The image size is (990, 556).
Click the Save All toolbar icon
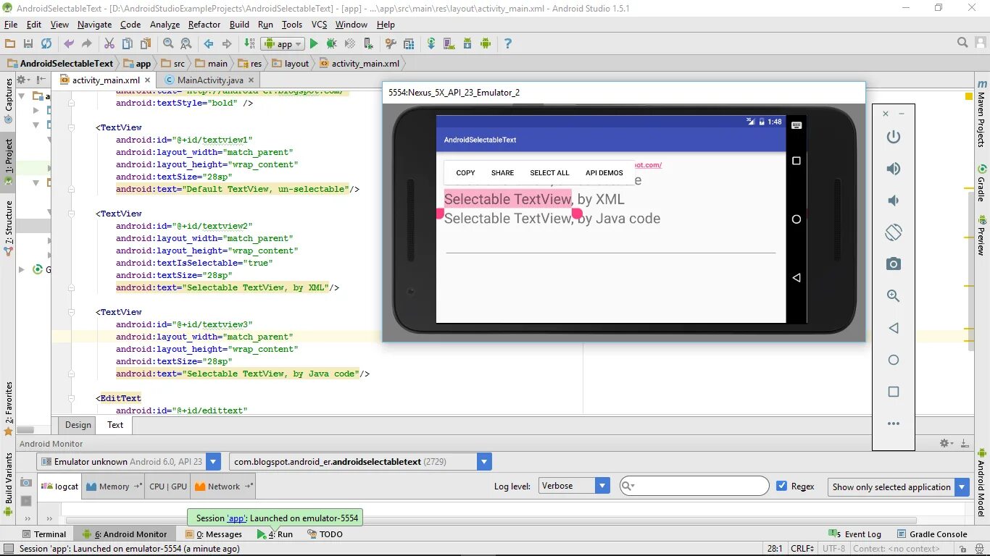[28, 43]
